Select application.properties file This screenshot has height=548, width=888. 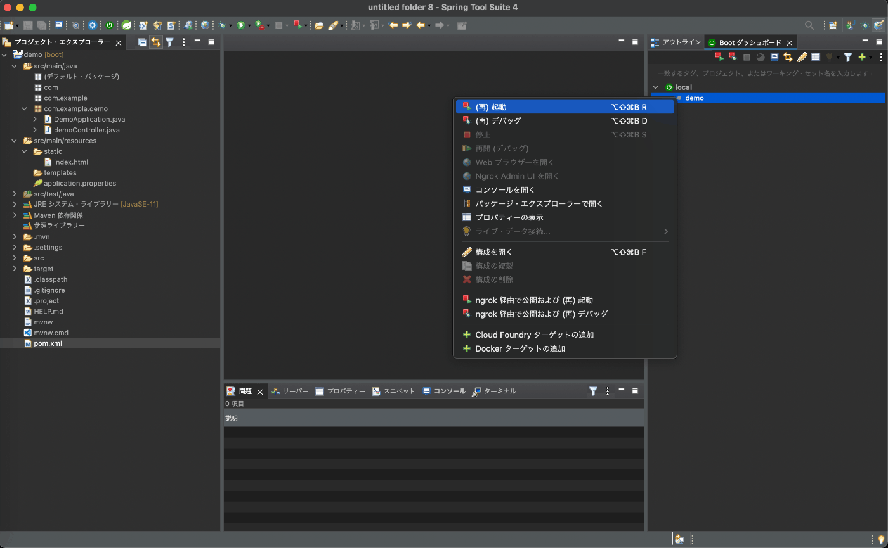tap(80, 183)
